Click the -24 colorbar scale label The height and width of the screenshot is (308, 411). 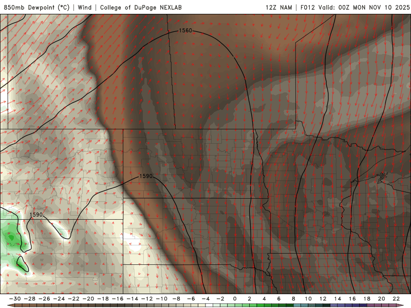click(59, 299)
